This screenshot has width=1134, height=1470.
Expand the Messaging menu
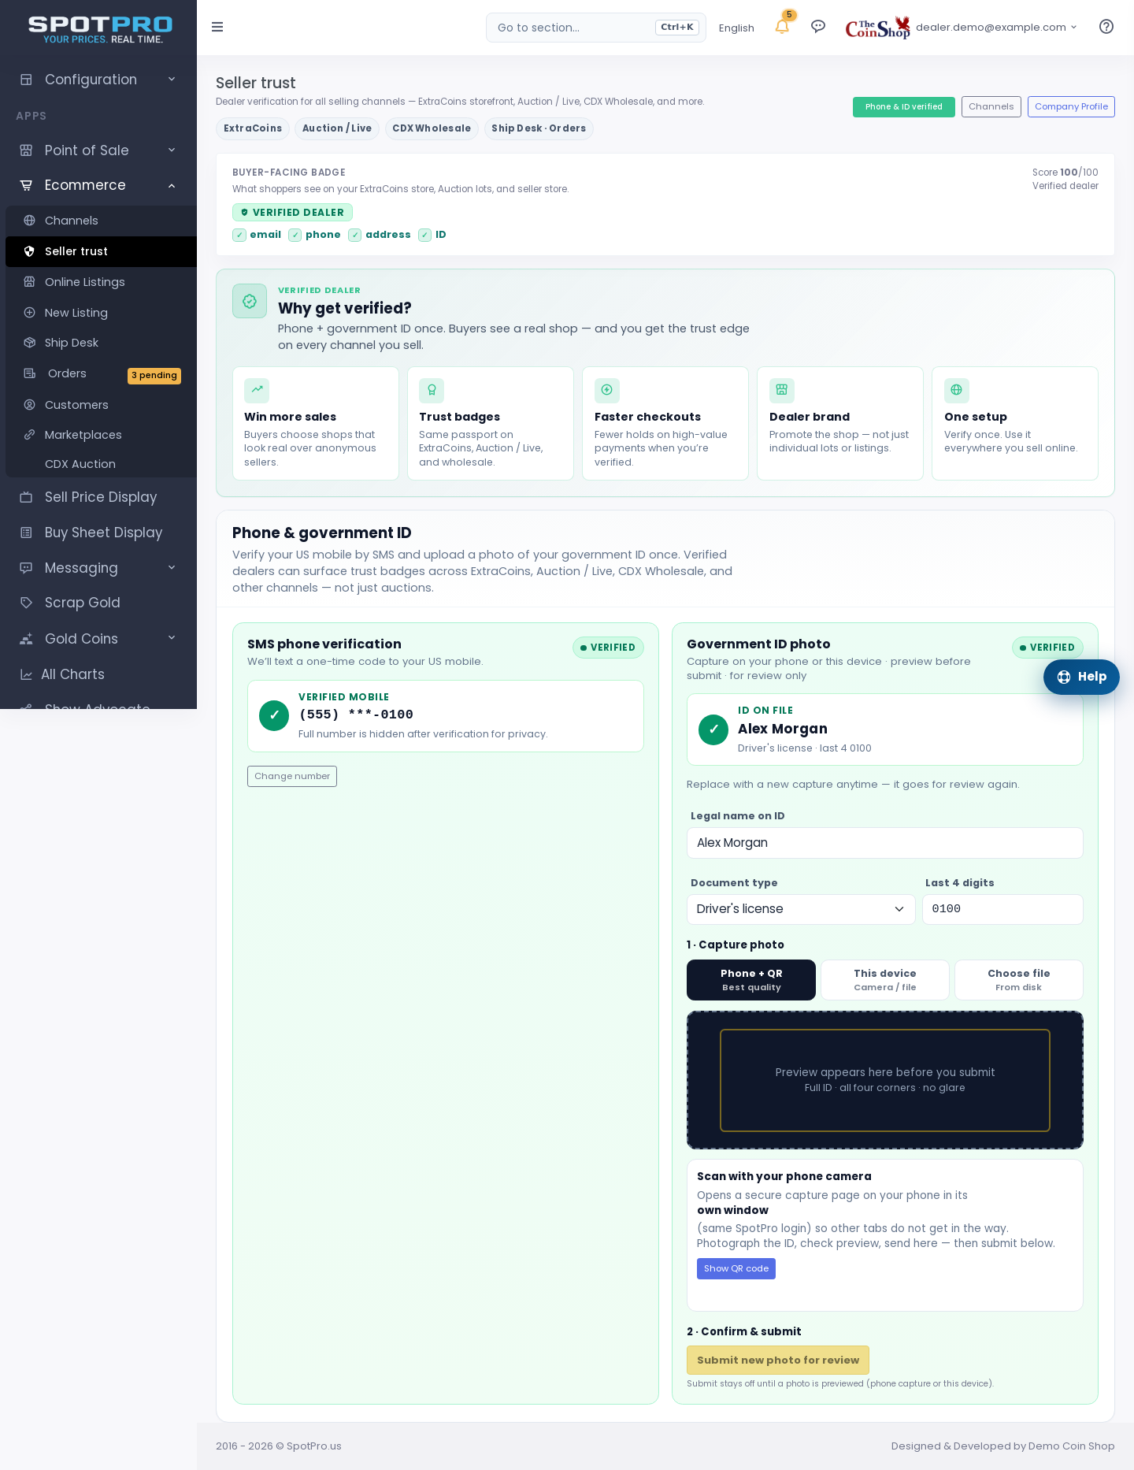98,568
